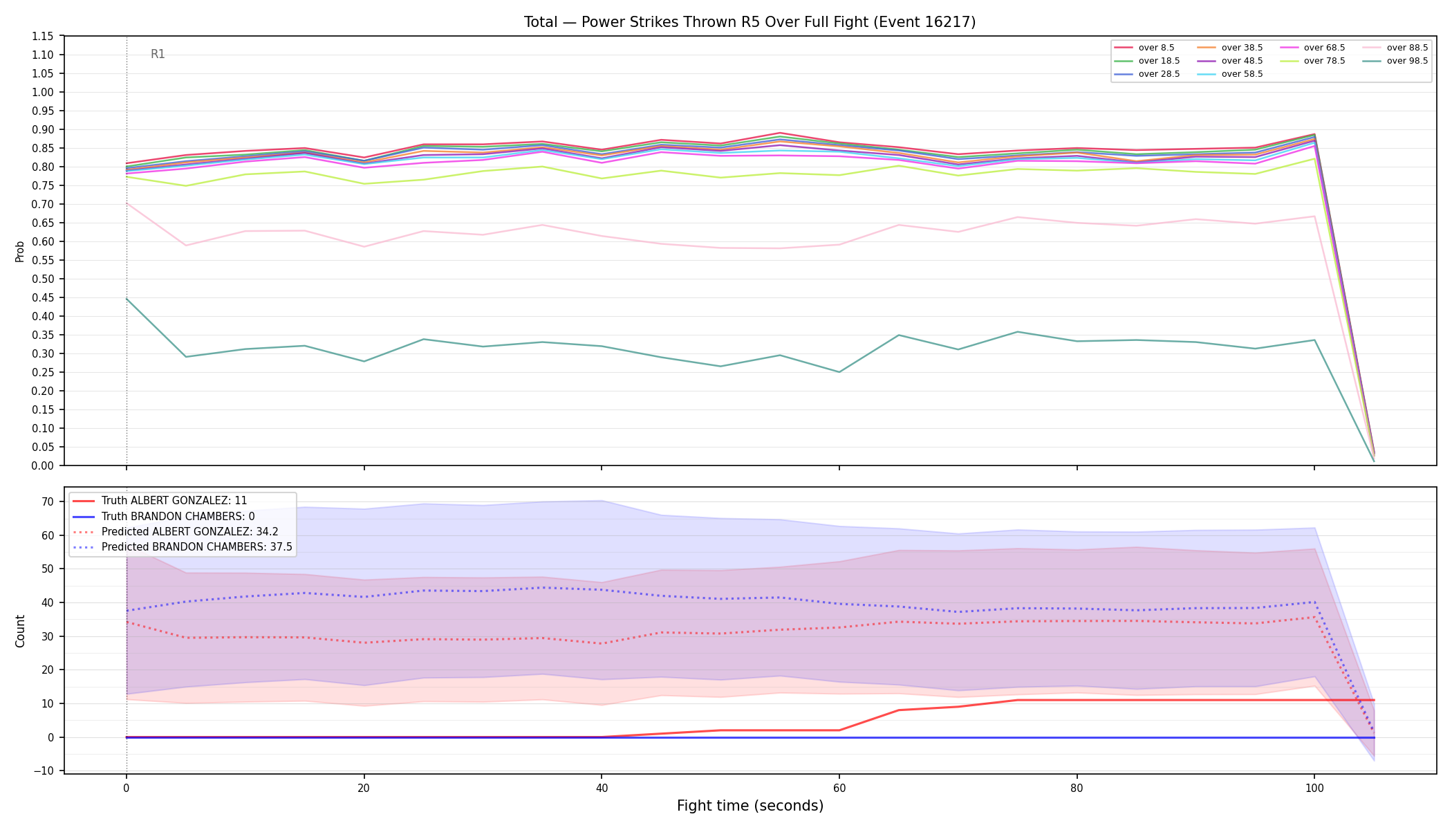Click the chart title mentioning Event 16217
This screenshot has width=1452, height=830.
pyautogui.click(x=750, y=22)
